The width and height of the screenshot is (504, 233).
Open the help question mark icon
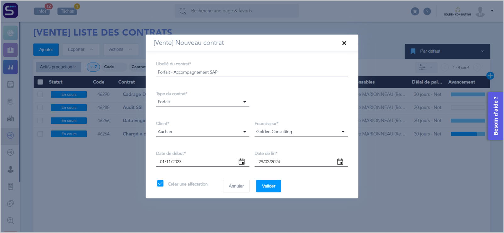pyautogui.click(x=427, y=11)
